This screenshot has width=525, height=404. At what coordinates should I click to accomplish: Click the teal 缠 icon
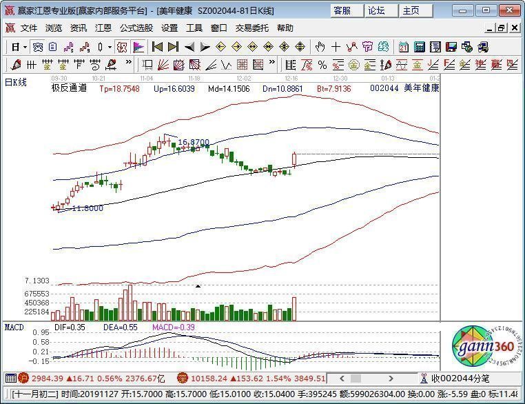(x=383, y=47)
